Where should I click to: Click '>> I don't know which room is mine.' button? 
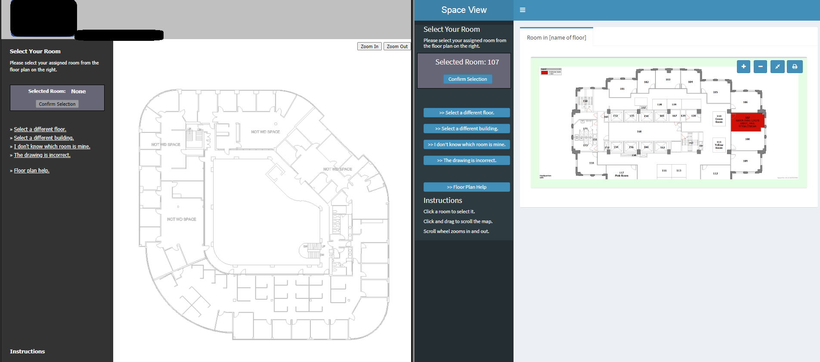pos(467,144)
